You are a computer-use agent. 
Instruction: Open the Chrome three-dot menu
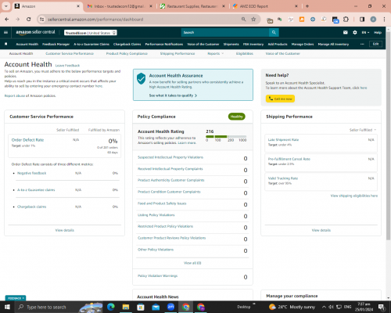(x=384, y=20)
